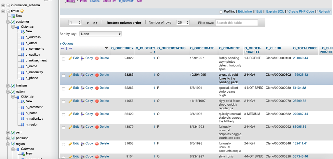The image size is (333, 159).
Task: Click the red Delete icon for order 53283
Action: pos(97,75)
